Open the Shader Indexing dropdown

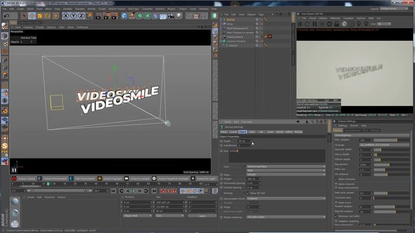(x=286, y=217)
